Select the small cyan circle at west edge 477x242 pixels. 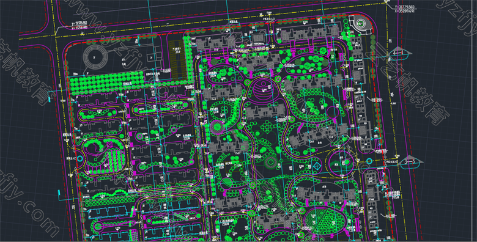tap(80, 158)
